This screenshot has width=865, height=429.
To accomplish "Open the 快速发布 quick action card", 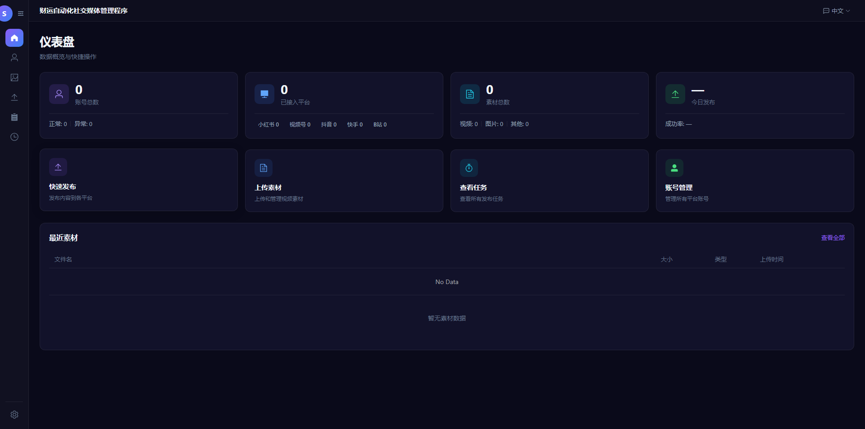I will [x=139, y=180].
